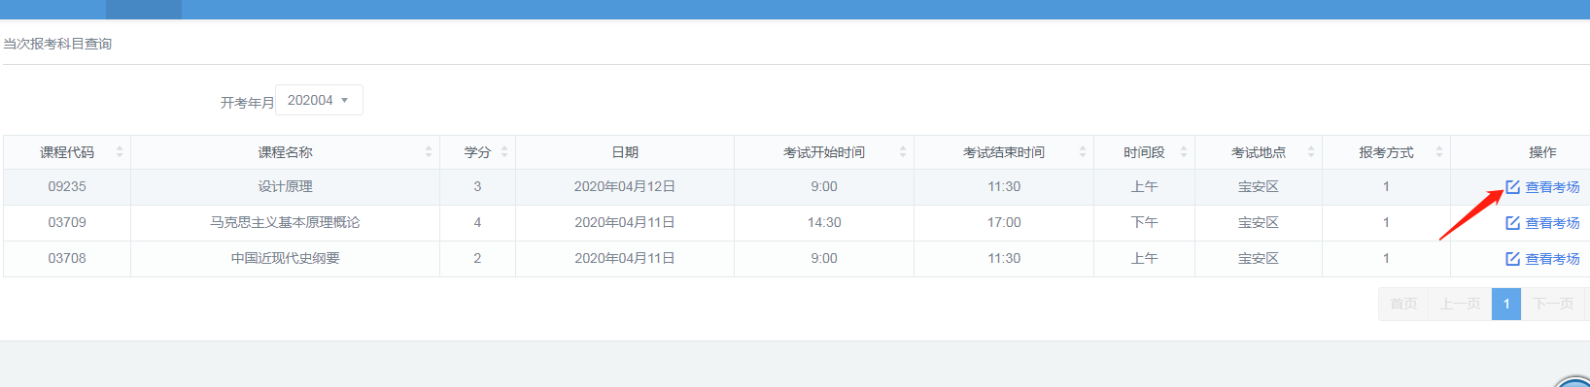
Task: Go to 首页 pagination button
Action: click(1403, 304)
